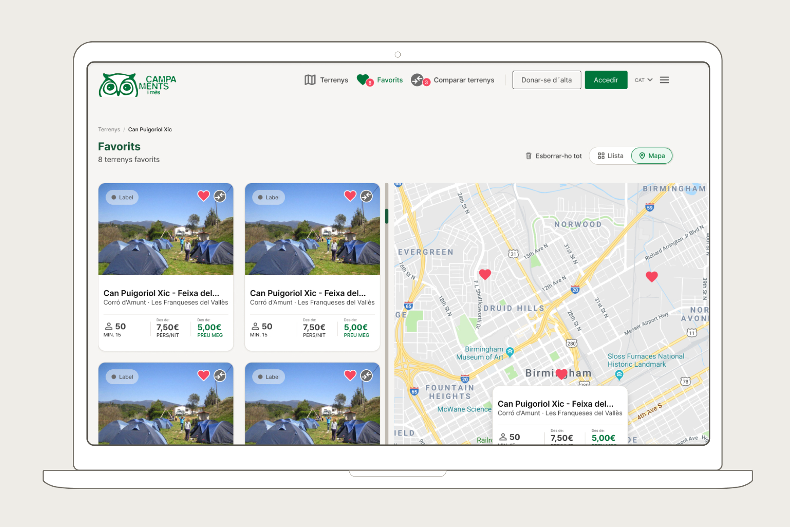This screenshot has height=527, width=790.
Task: Switch to Mapa view
Action: pos(652,156)
